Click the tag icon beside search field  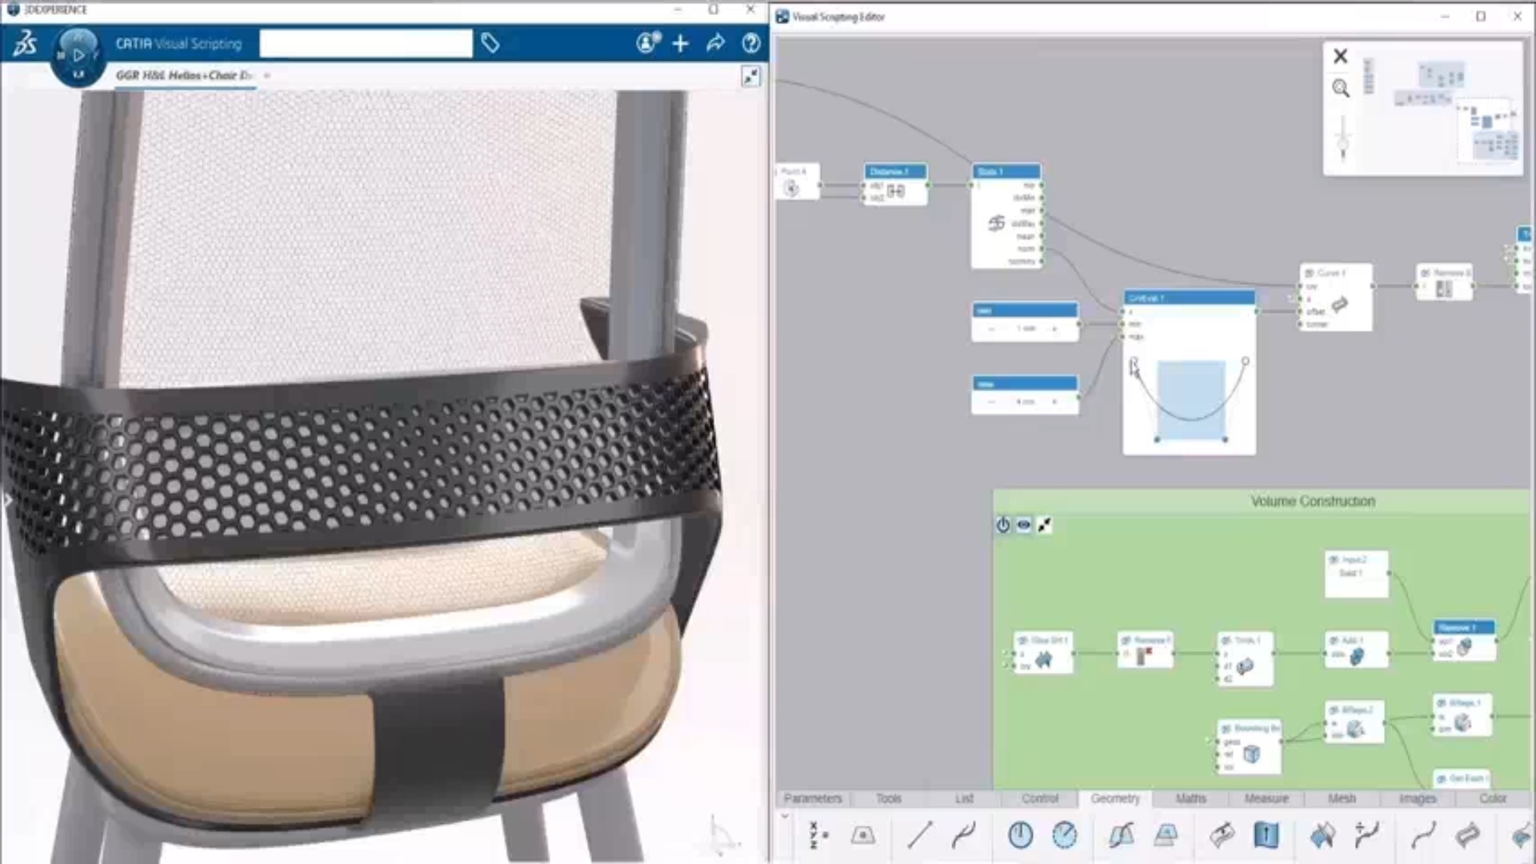[x=490, y=43]
